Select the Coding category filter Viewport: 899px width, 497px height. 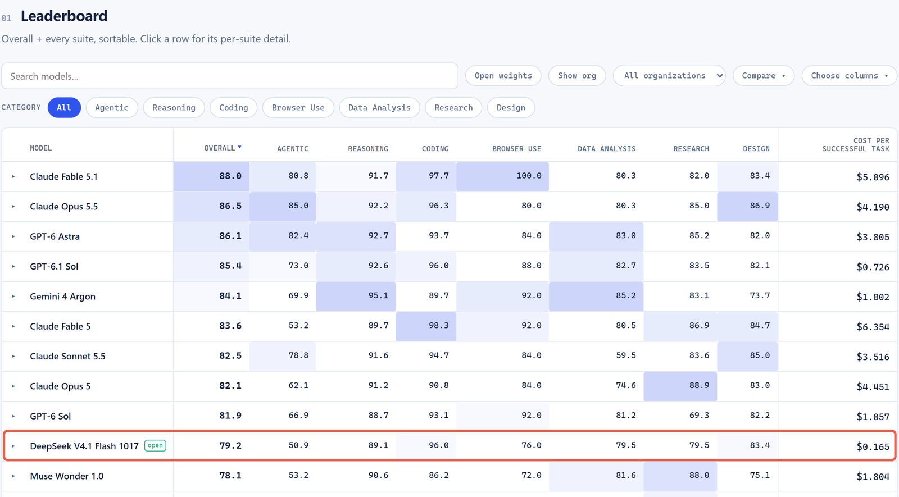point(234,107)
